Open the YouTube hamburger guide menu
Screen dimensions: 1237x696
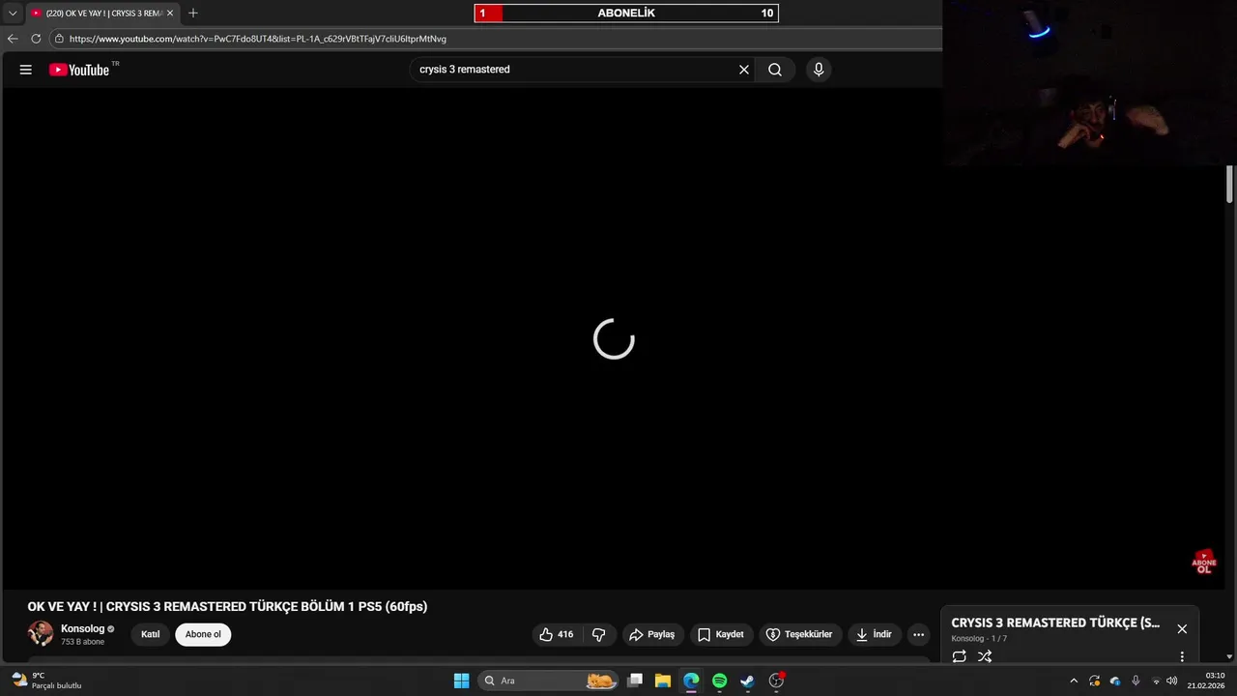point(26,70)
